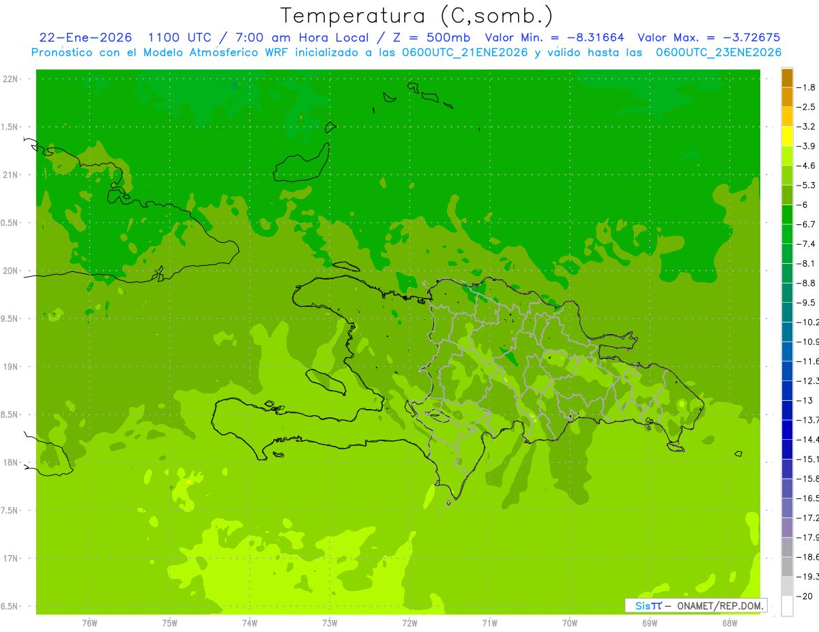Pick the yellow swatch between -3.2 and -3.9
This screenshot has width=819, height=632.
(x=787, y=136)
